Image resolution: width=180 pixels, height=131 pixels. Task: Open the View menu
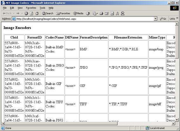coord(20,8)
